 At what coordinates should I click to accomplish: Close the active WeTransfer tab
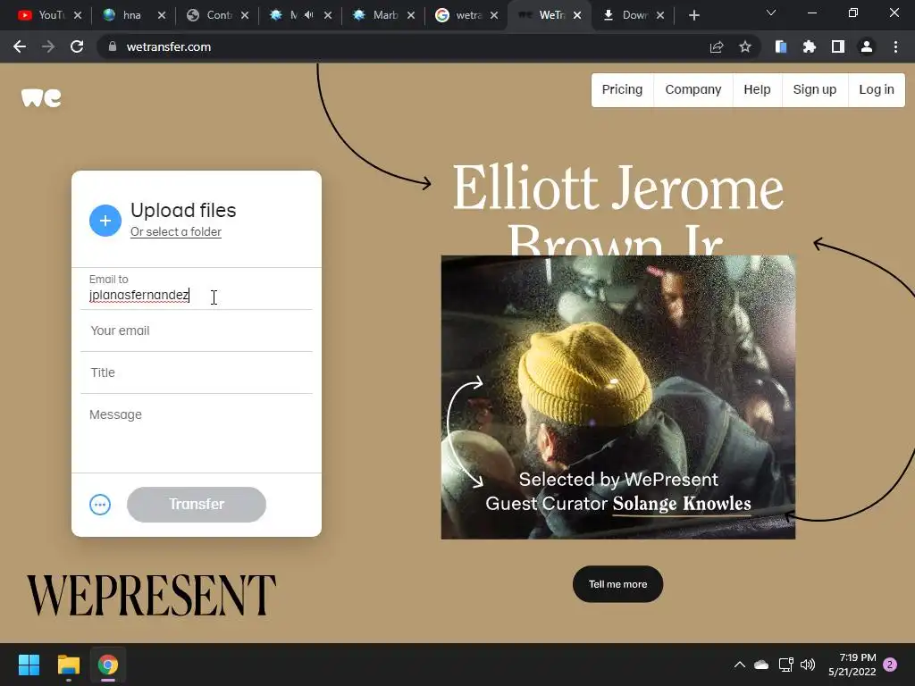(577, 15)
